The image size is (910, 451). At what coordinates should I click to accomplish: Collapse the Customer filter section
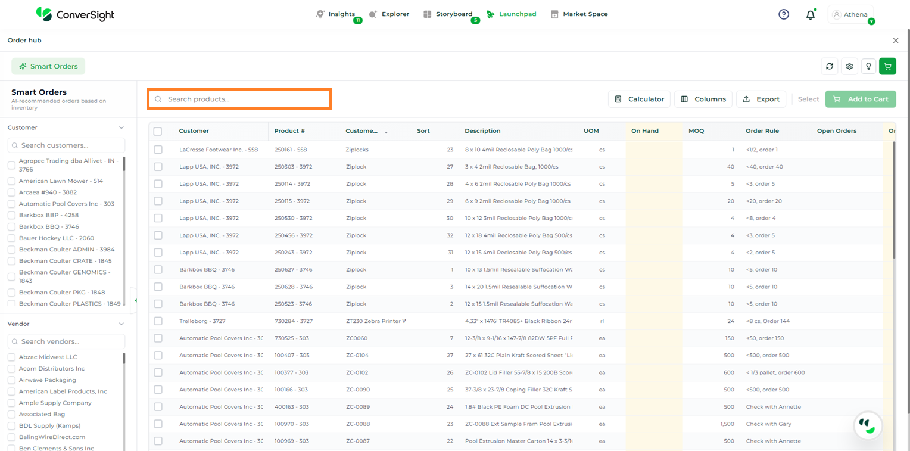click(x=121, y=127)
